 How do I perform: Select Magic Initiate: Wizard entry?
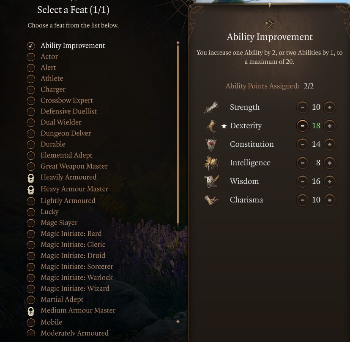coord(75,288)
